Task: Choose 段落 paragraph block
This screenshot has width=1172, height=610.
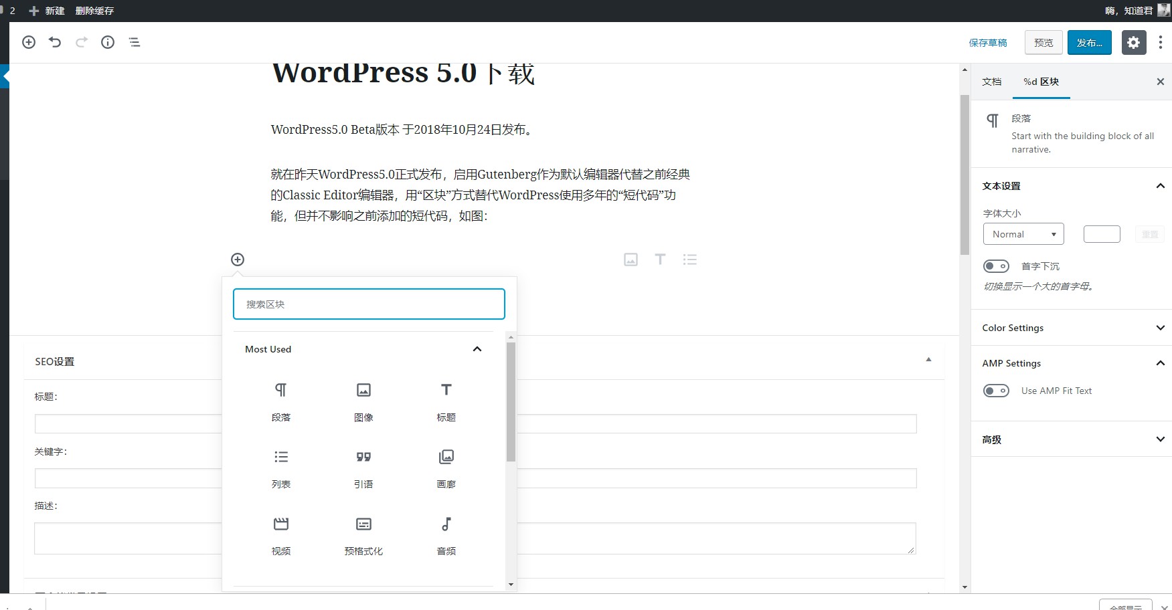Action: click(281, 401)
